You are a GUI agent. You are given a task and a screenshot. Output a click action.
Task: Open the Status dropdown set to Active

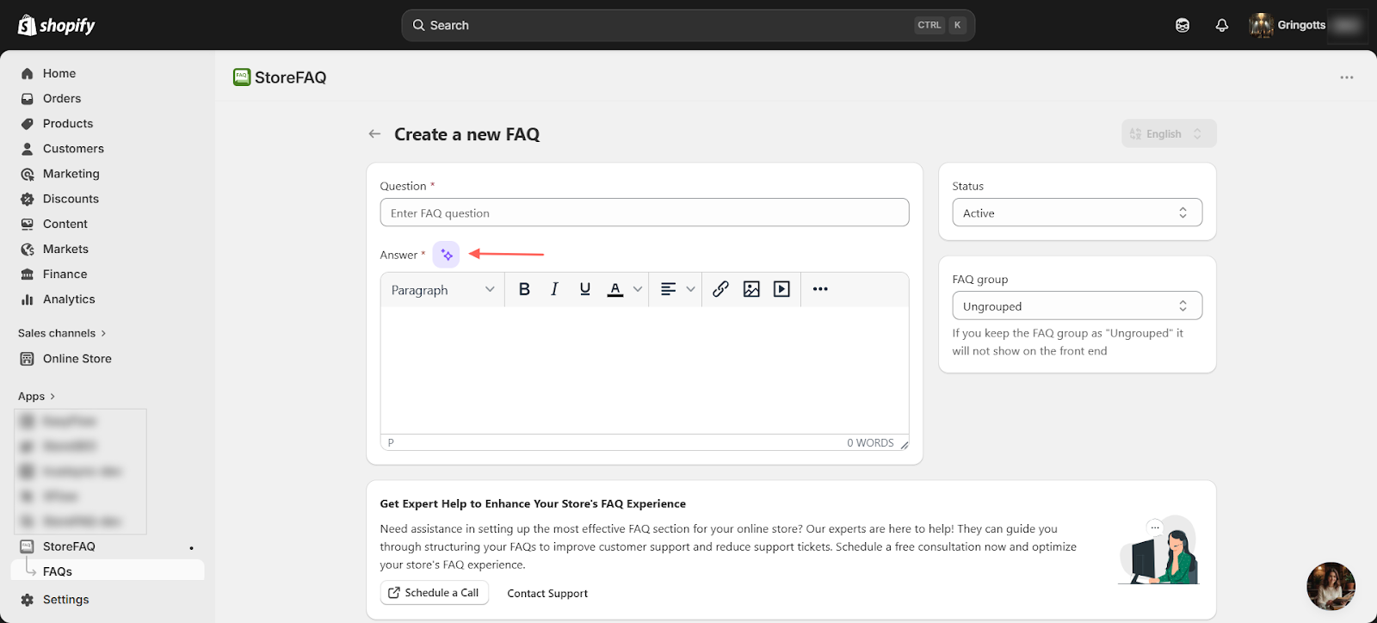click(1077, 213)
